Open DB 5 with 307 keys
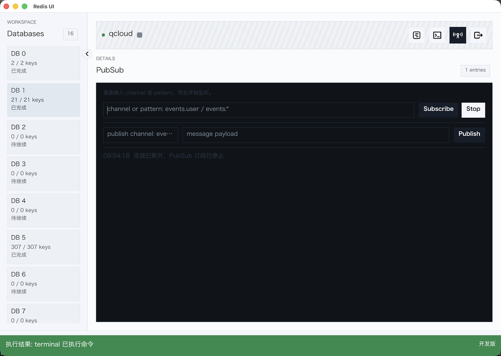Image resolution: width=501 pixels, height=356 pixels. coord(44,247)
